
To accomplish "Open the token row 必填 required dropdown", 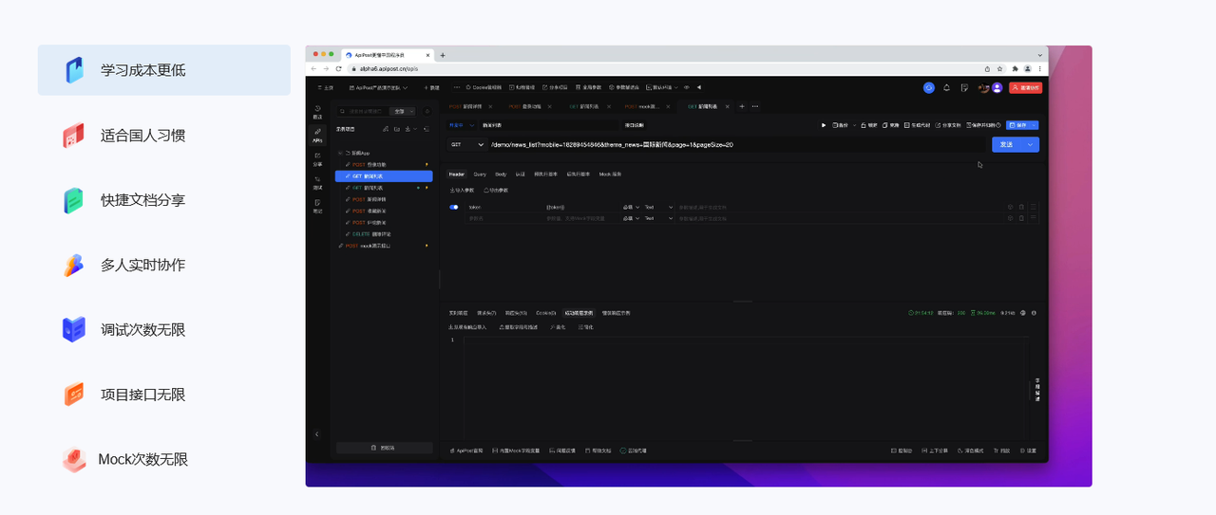I will point(629,207).
